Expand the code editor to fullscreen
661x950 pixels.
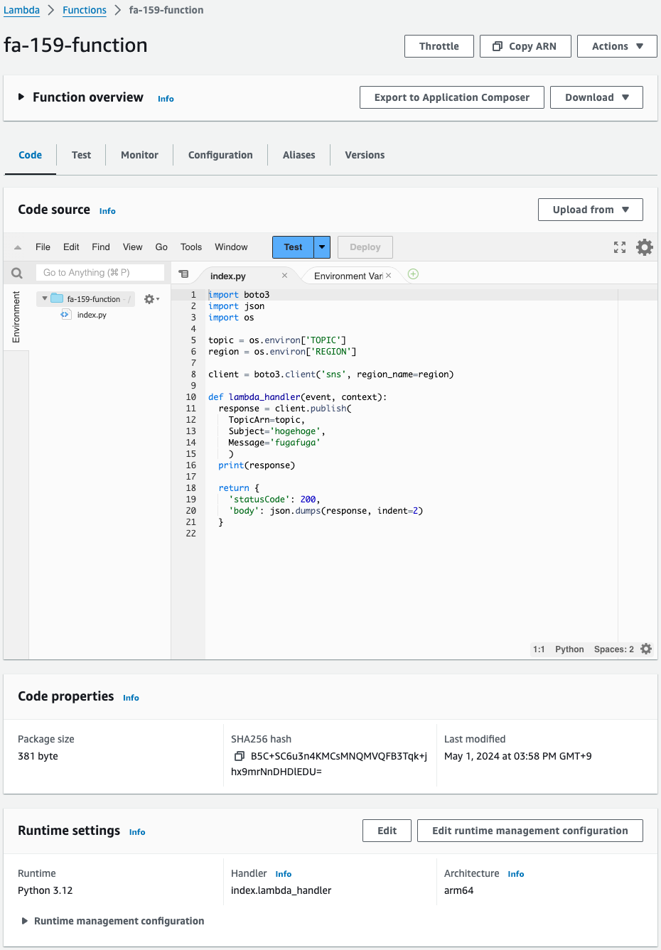(619, 247)
